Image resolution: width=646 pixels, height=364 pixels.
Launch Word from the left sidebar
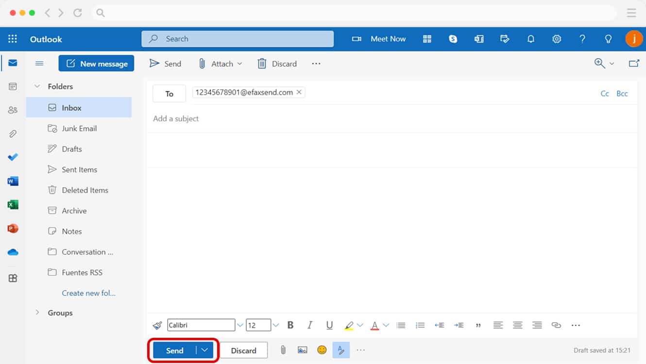tap(13, 181)
